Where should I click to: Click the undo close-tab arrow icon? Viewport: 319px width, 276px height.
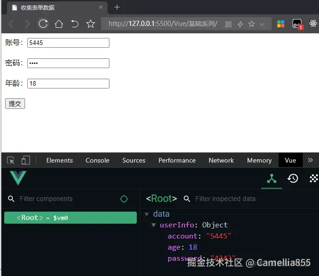coord(75,24)
